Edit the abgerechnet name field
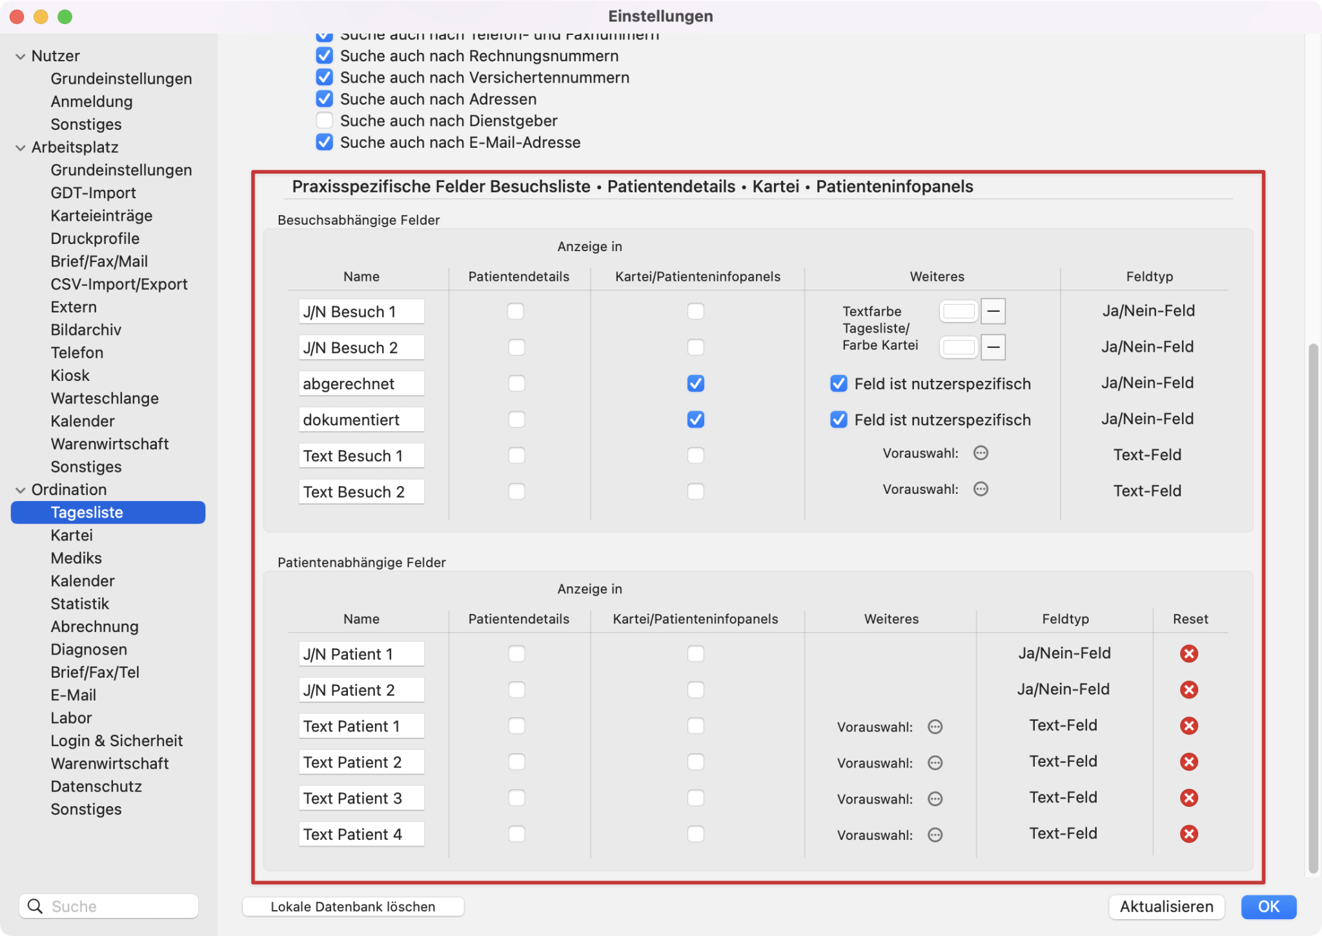The width and height of the screenshot is (1322, 936). [x=361, y=384]
